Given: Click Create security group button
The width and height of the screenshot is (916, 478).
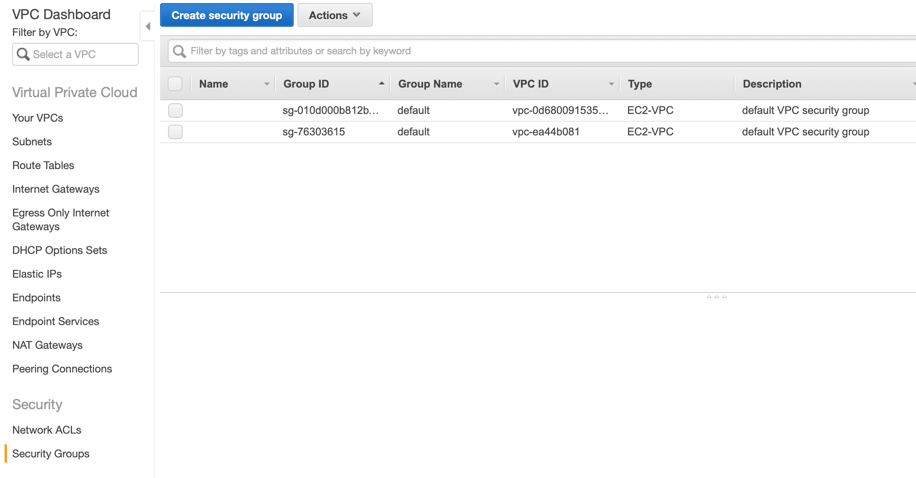Looking at the screenshot, I should 227,15.
